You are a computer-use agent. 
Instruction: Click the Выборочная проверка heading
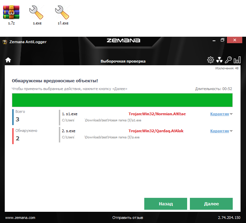pyautogui.click(x=123, y=61)
